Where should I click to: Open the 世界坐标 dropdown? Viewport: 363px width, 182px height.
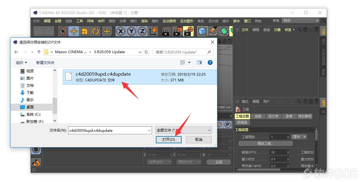point(159,162)
